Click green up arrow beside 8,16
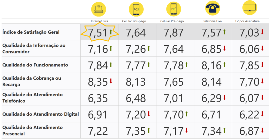 pos(224,65)
